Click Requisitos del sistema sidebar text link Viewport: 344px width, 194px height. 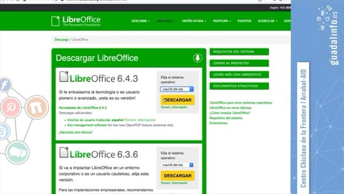(226, 118)
